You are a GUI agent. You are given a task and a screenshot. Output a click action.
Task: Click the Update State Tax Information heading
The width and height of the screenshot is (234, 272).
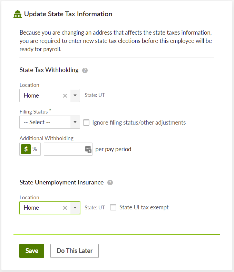(x=68, y=14)
